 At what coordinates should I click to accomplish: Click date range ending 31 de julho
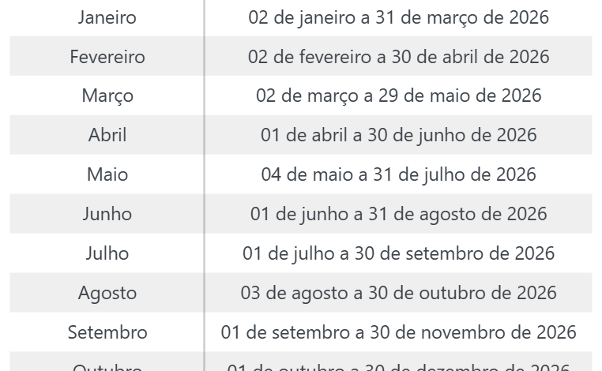pos(398,174)
